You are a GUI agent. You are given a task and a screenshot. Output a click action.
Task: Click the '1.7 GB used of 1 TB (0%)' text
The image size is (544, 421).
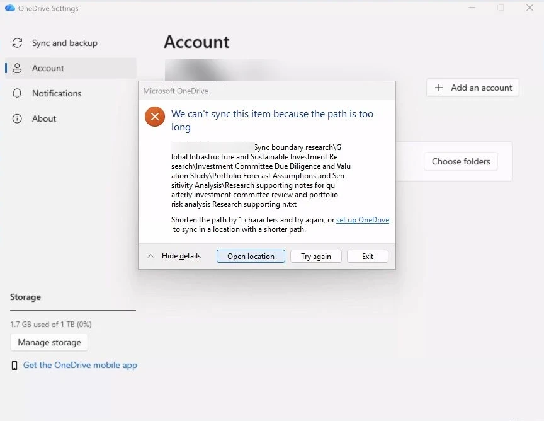(x=50, y=325)
